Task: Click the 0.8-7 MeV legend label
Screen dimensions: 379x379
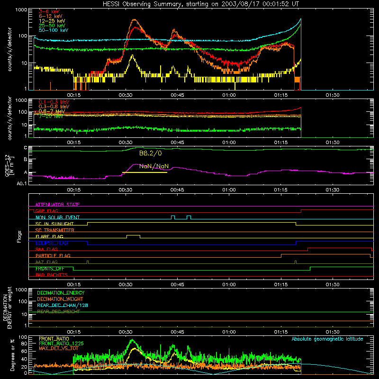Action: coord(52,111)
